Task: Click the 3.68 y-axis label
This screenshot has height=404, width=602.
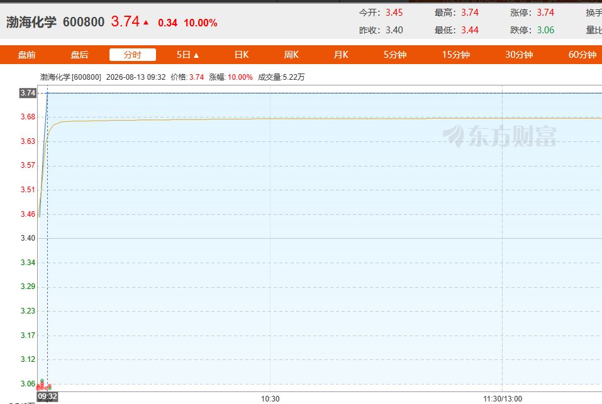Action: click(x=28, y=117)
